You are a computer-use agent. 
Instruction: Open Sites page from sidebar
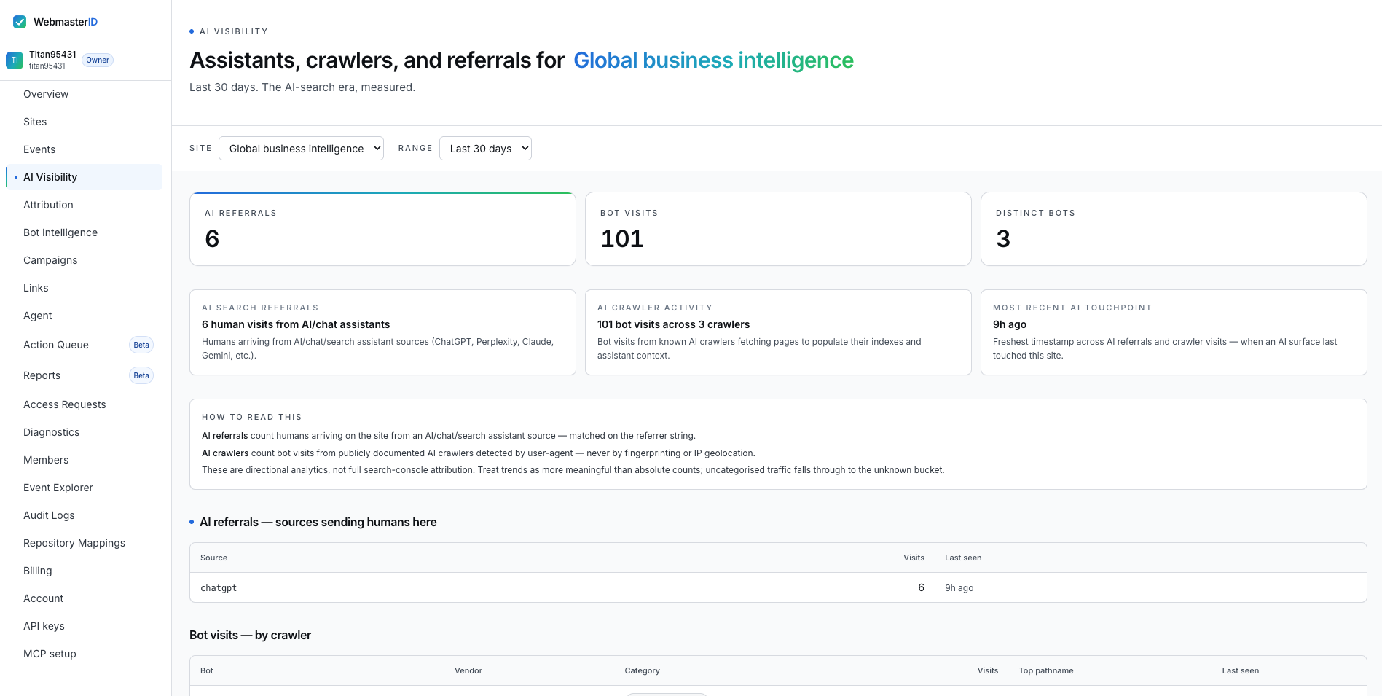click(35, 122)
